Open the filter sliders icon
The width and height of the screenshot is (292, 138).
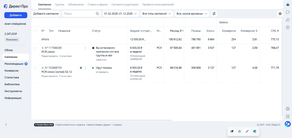(214, 14)
